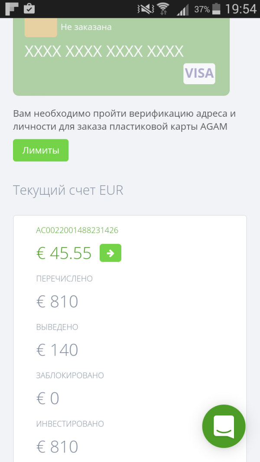Tap the € 45.55 balance amount
Image resolution: width=260 pixels, height=462 pixels.
pos(64,253)
